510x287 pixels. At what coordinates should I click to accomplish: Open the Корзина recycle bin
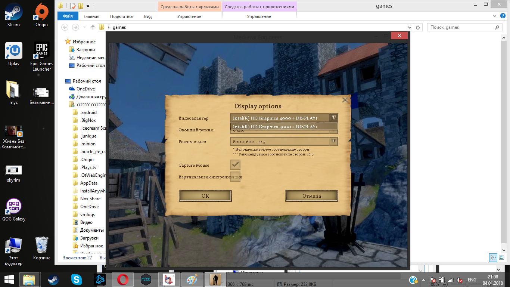coord(41,249)
